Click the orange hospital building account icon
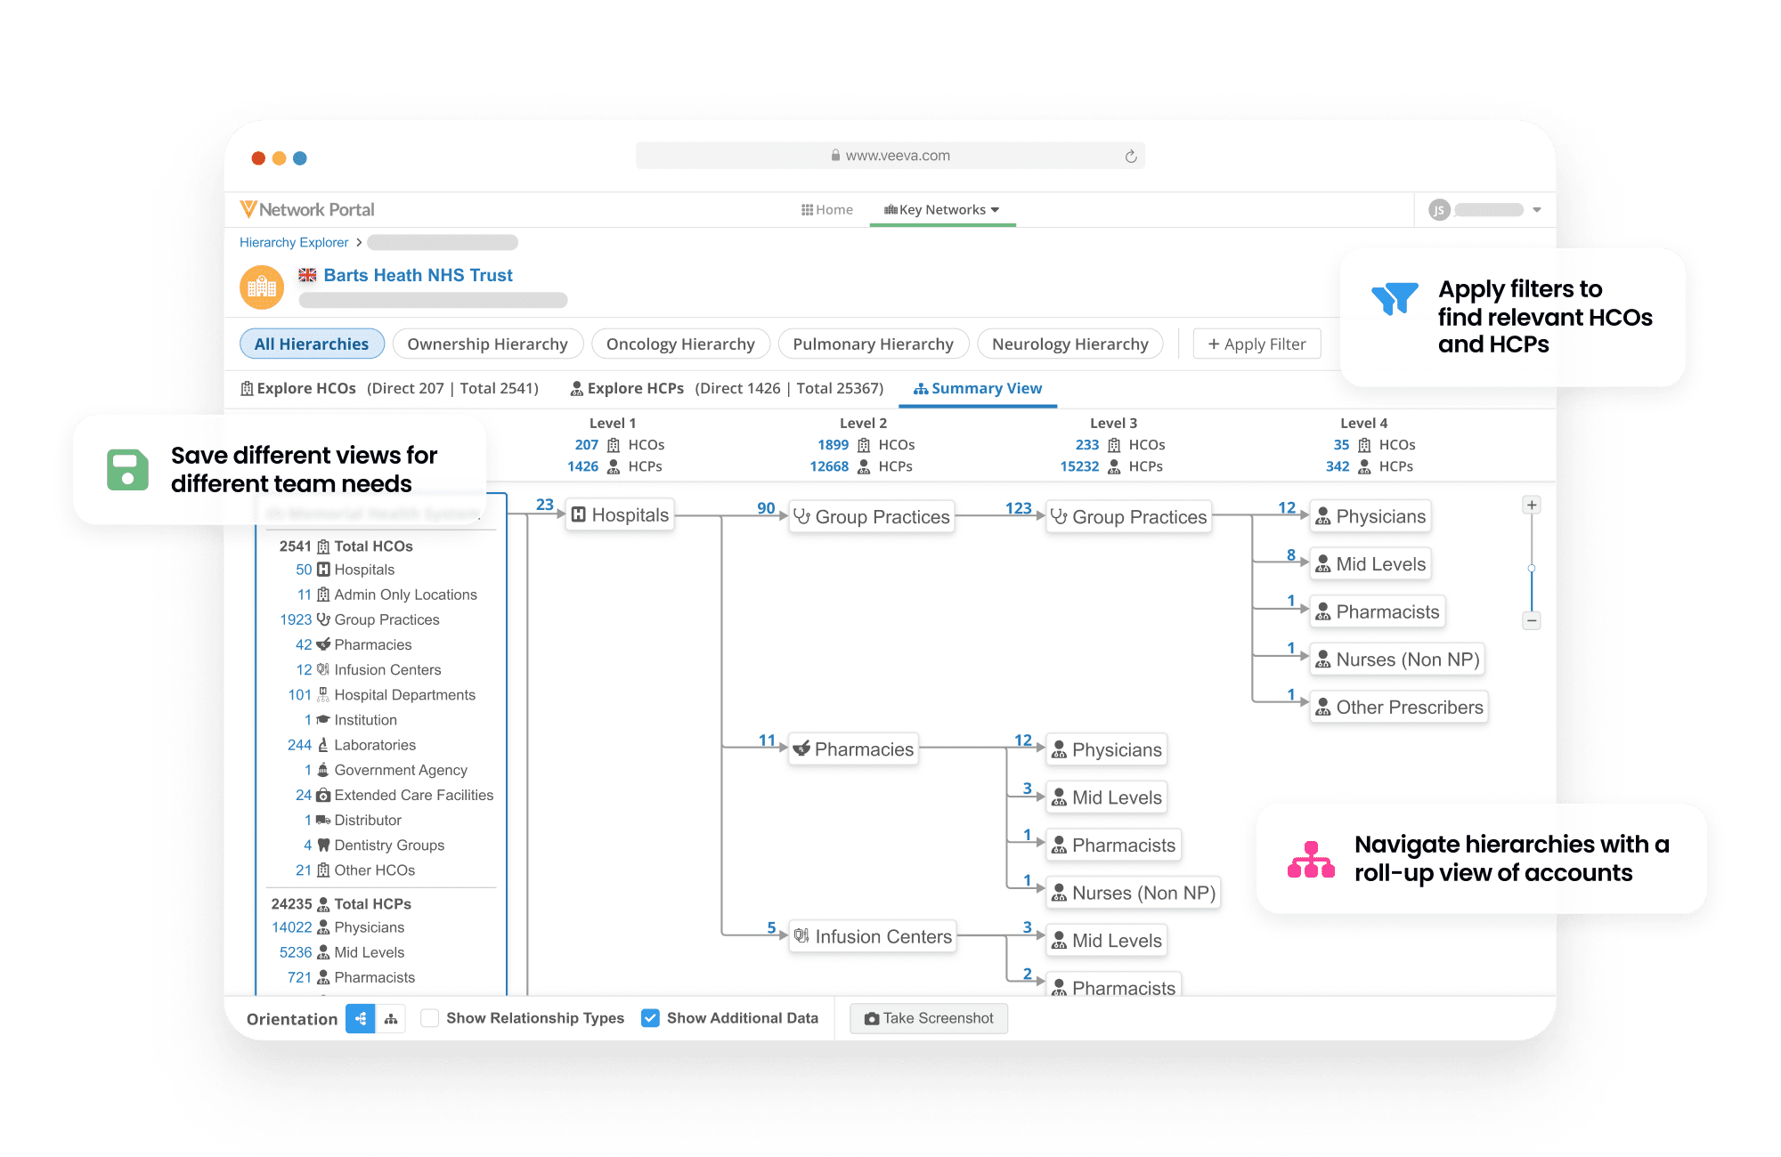1781x1157 pixels. pos(262,287)
